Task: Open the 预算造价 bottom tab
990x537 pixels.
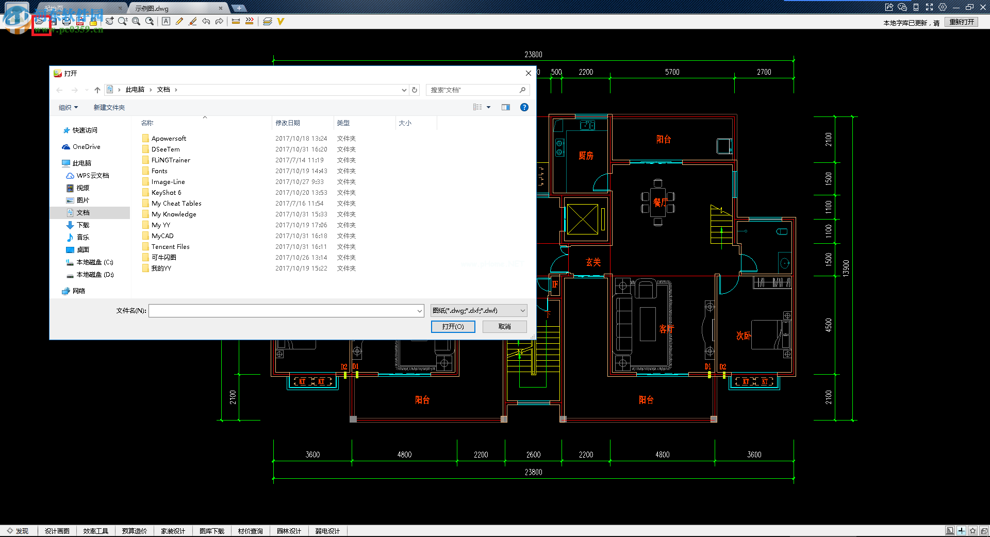Action: pos(135,531)
